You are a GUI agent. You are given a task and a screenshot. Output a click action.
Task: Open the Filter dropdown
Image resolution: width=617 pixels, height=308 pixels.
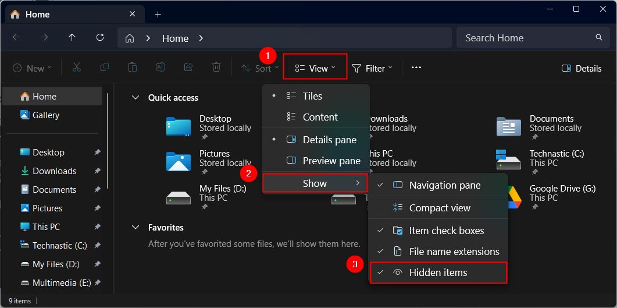(372, 68)
